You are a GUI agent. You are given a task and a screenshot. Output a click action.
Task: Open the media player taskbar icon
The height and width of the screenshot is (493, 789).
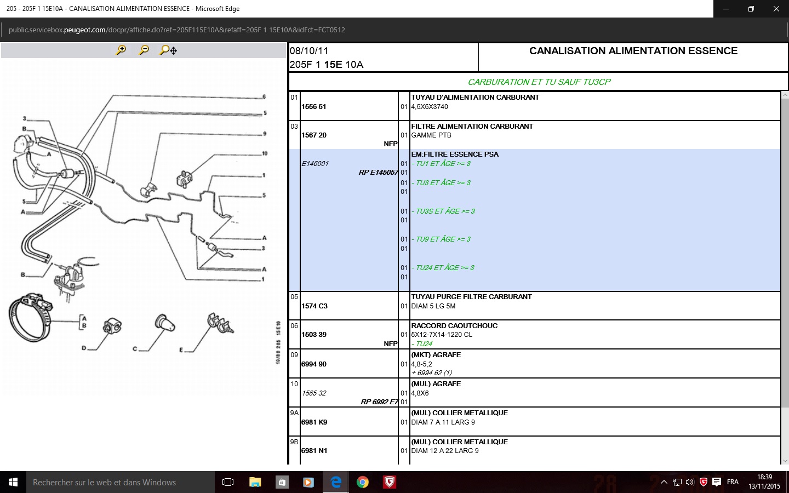click(308, 482)
